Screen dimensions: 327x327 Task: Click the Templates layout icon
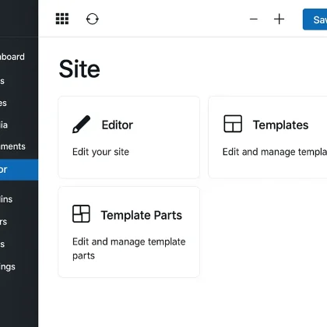tap(233, 124)
